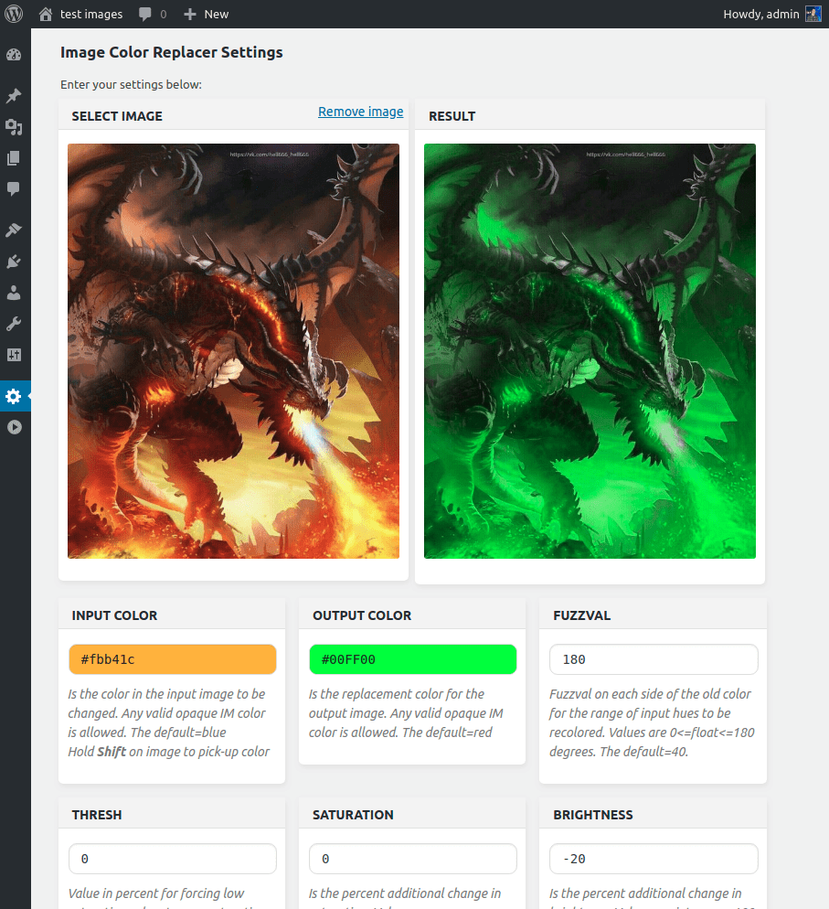Click the Remove image link
The image size is (829, 909).
(360, 112)
